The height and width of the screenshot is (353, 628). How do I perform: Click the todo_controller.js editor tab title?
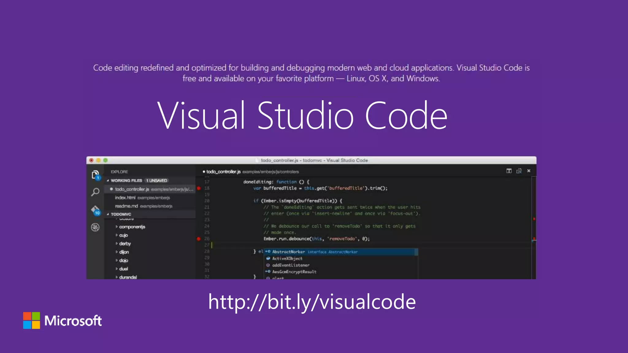[224, 172]
